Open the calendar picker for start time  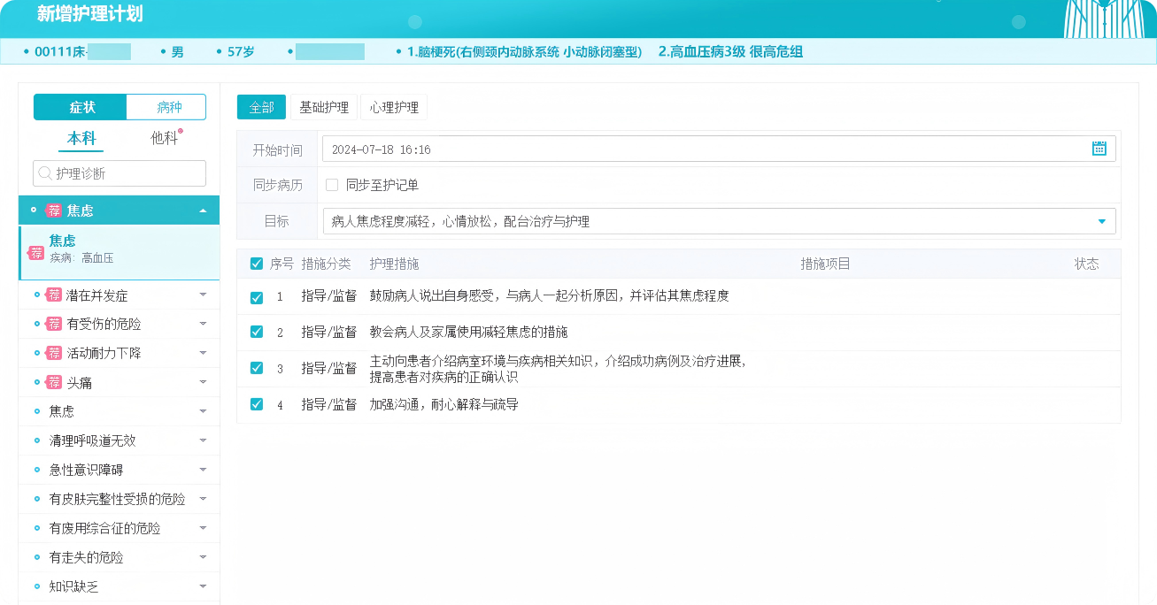[x=1099, y=149]
